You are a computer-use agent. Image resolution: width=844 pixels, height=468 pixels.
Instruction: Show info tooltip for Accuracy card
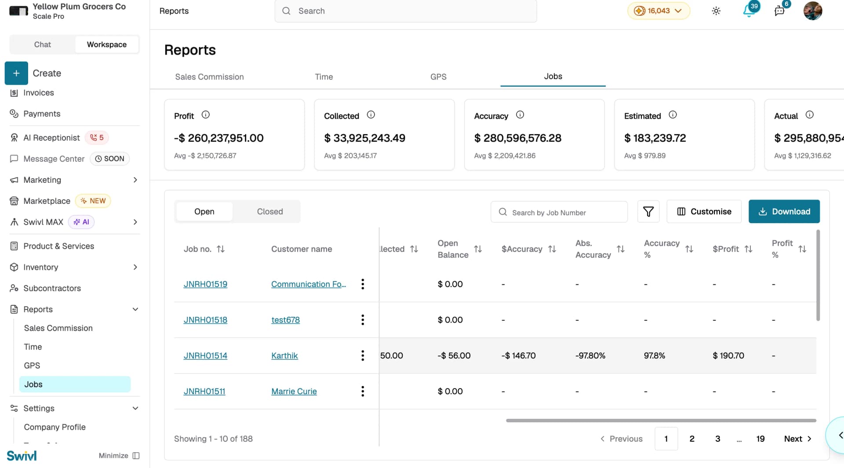(x=520, y=115)
